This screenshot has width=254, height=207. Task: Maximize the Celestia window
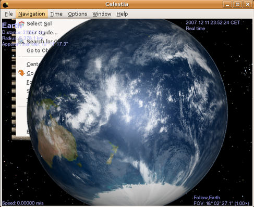pos(237,4)
